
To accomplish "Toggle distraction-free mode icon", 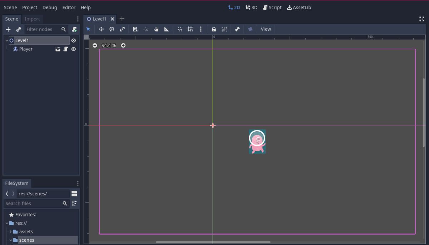I will click(422, 19).
